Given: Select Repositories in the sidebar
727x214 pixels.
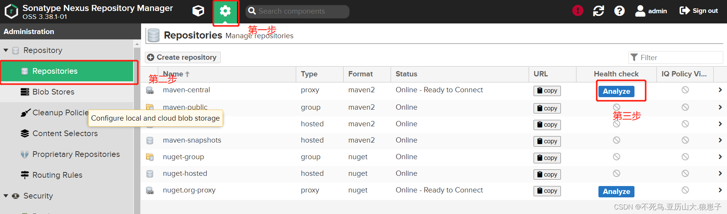Looking at the screenshot, I should click(x=67, y=71).
